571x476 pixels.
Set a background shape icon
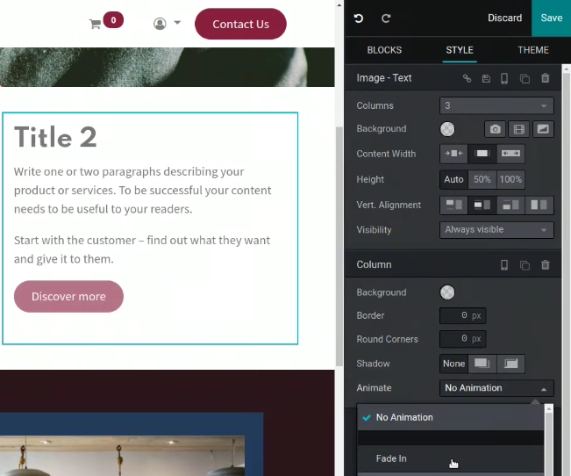543,129
